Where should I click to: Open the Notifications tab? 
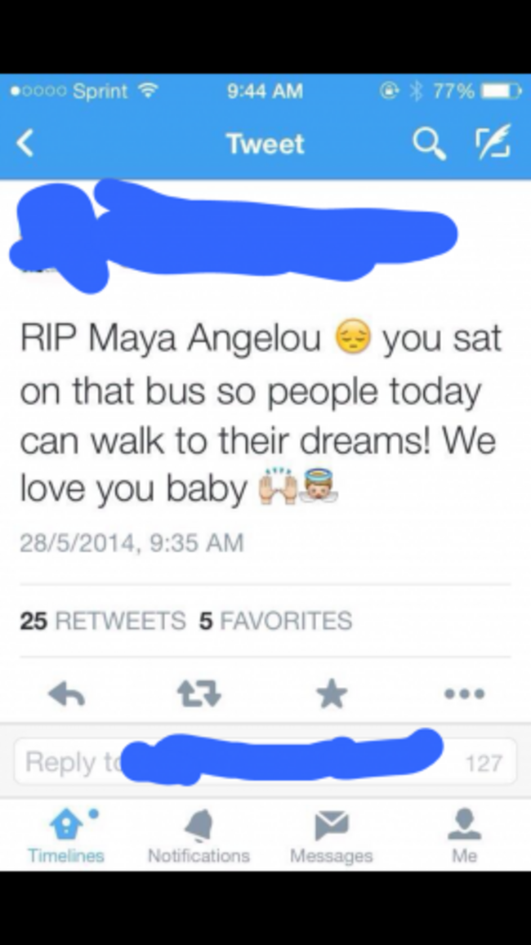coord(199,836)
